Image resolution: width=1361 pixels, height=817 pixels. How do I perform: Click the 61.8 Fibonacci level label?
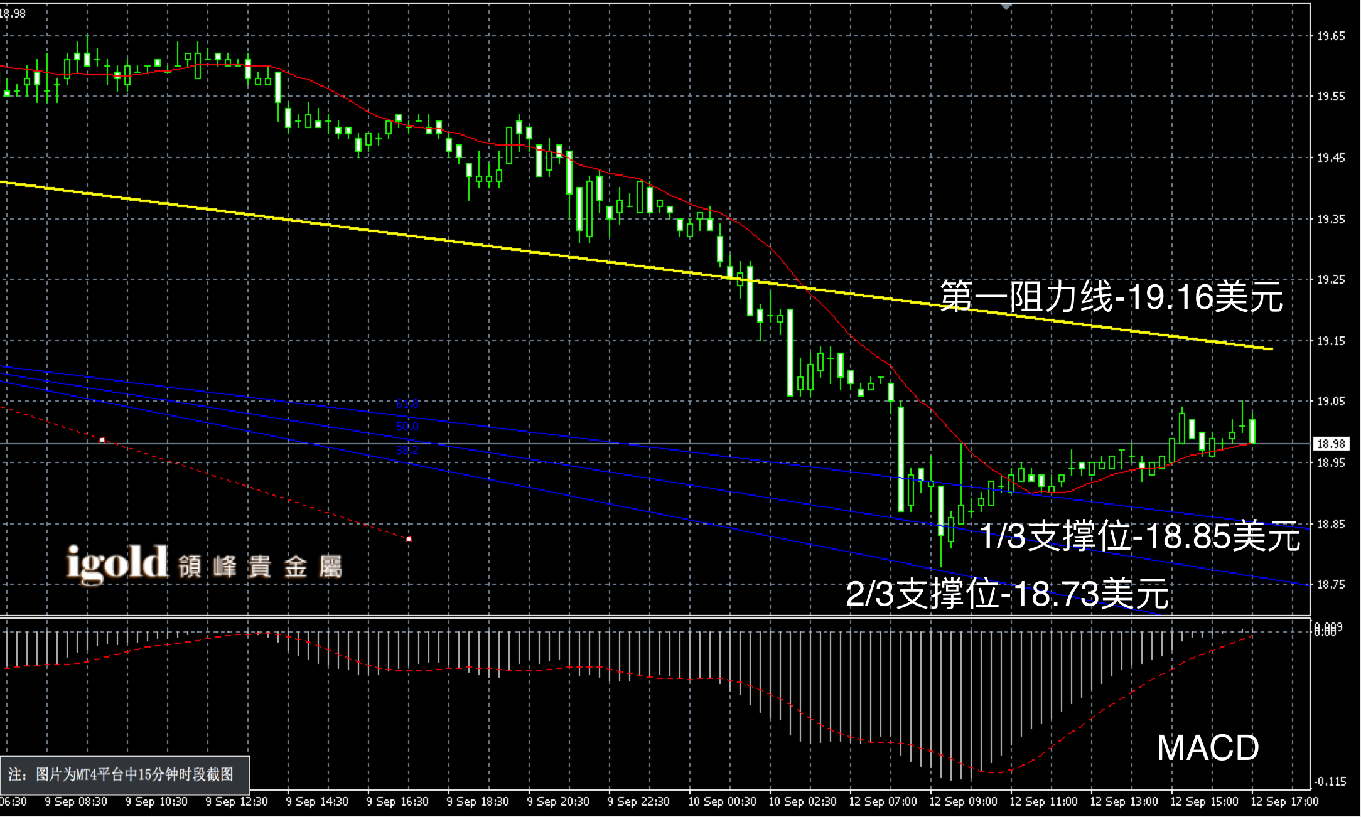[x=407, y=404]
